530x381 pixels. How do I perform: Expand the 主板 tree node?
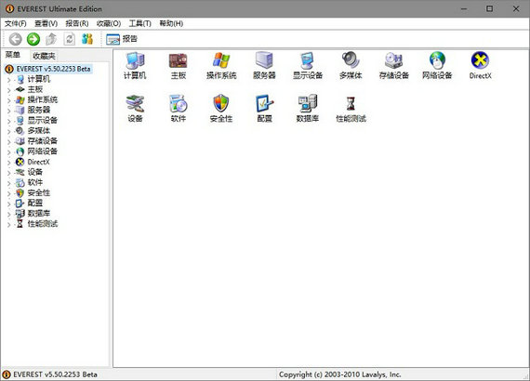[9, 90]
